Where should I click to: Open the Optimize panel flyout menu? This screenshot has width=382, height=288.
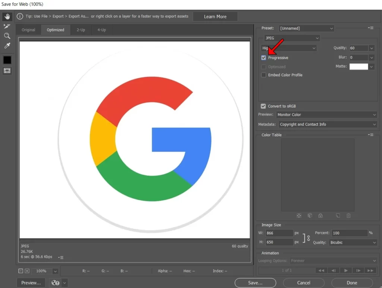point(371,28)
